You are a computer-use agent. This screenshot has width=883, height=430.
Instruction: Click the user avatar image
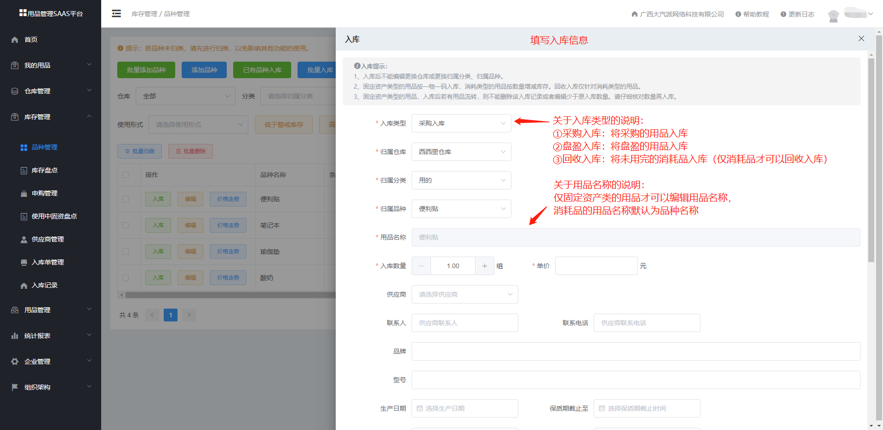[x=833, y=15]
